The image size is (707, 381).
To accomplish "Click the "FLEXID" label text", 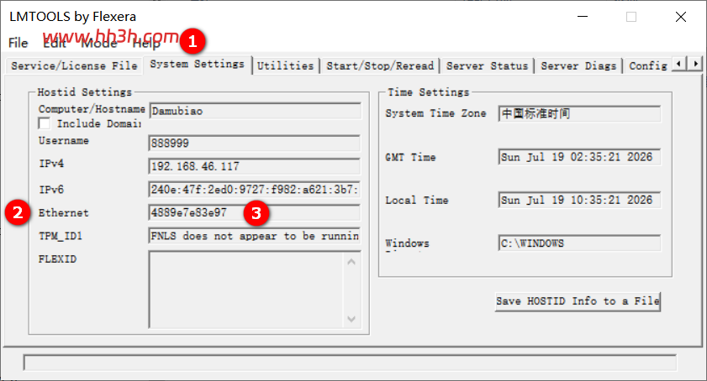I will (57, 259).
